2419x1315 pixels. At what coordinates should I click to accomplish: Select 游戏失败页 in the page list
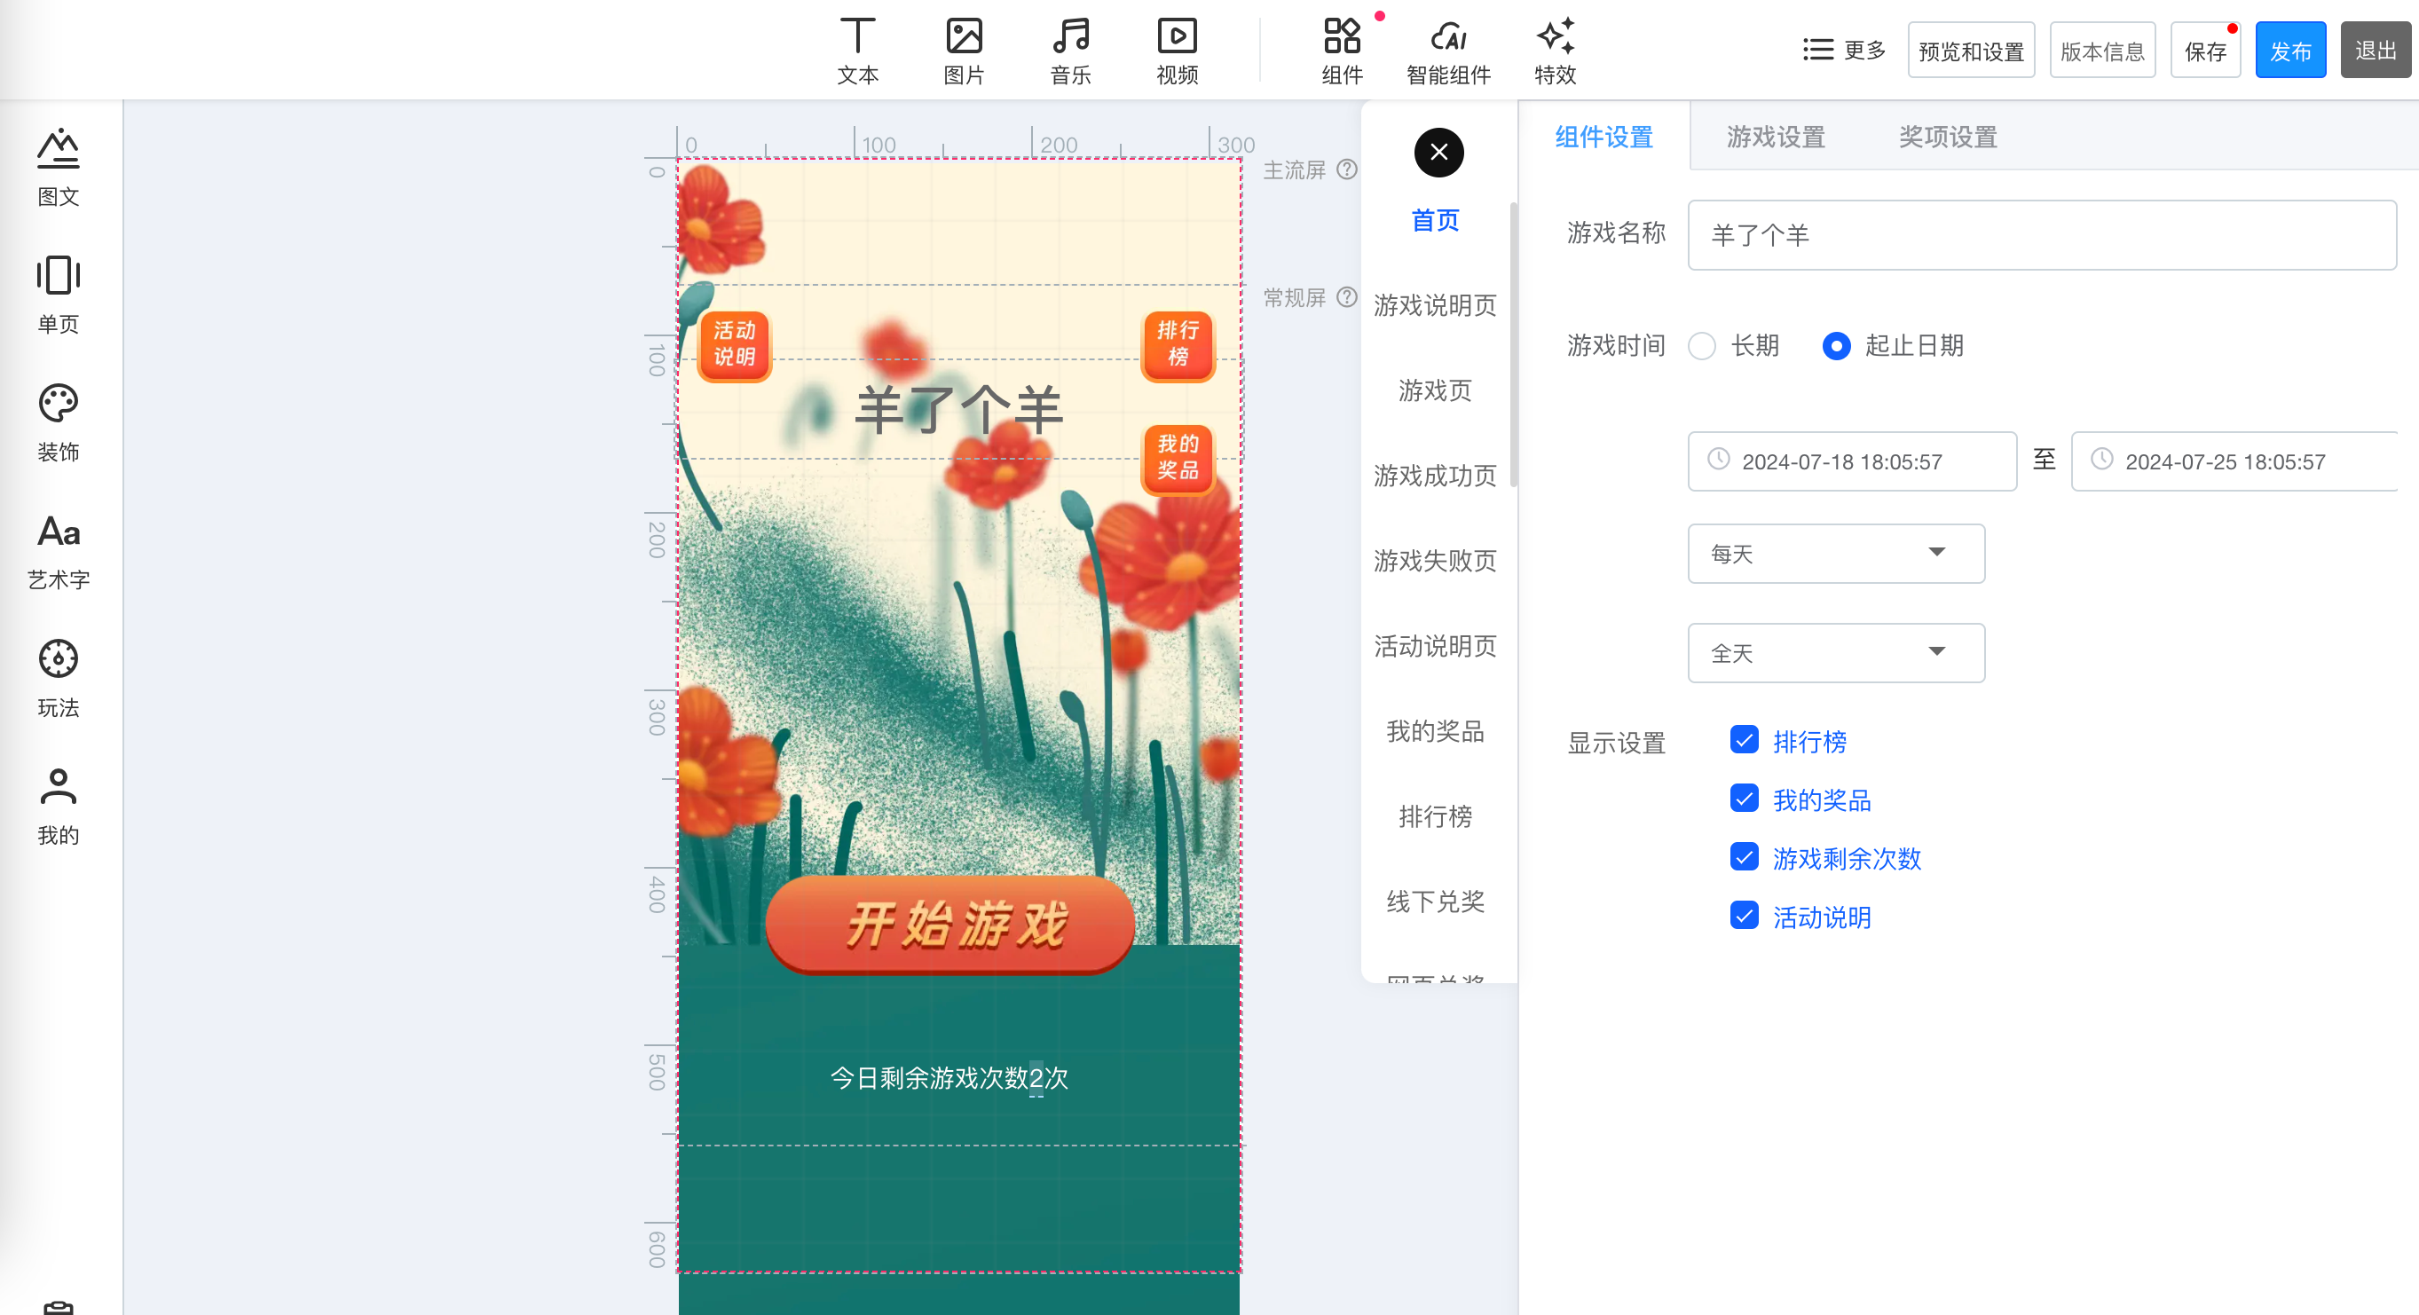coord(1435,561)
